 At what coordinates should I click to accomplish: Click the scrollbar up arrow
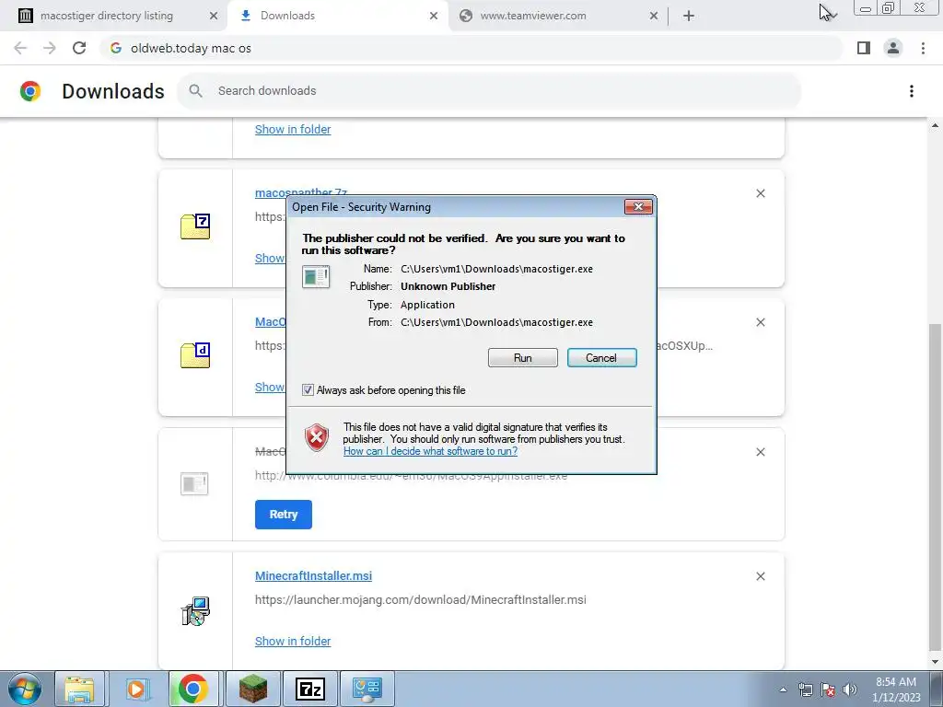(935, 125)
